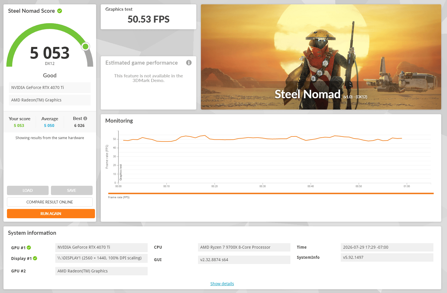Click the Time value 2026-07-29 17:29 -07:00
Image resolution: width=447 pixels, height=293 pixels.
(387, 247)
